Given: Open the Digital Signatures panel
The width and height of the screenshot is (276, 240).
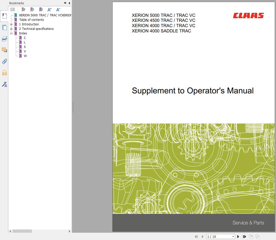Looking at the screenshot, I should 4,84.
